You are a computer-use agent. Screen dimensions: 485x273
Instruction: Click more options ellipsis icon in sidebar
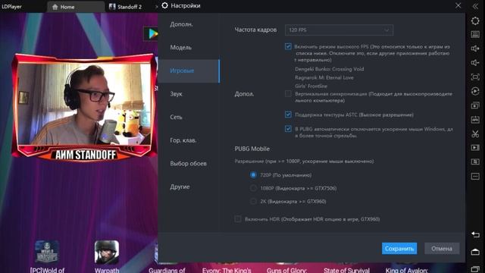[475, 176]
